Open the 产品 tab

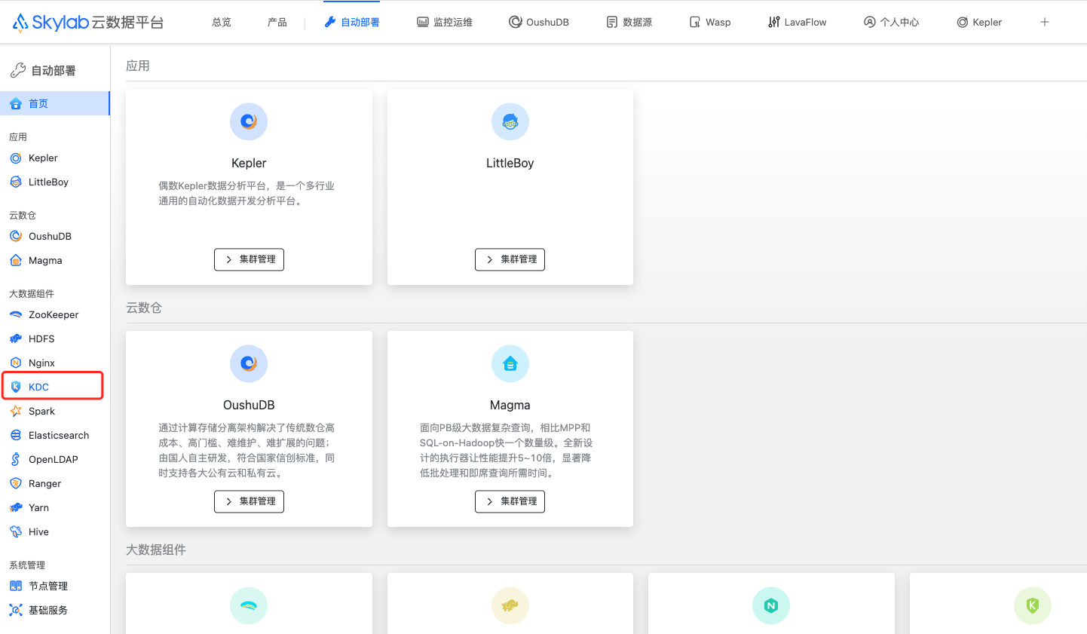point(277,23)
